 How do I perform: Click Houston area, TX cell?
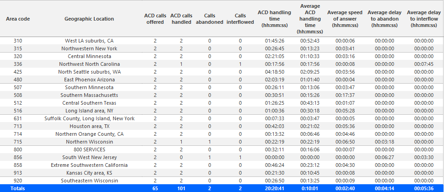coord(89,126)
